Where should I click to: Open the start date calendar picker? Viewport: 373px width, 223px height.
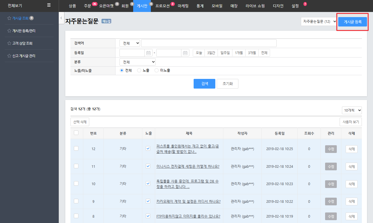149,53
